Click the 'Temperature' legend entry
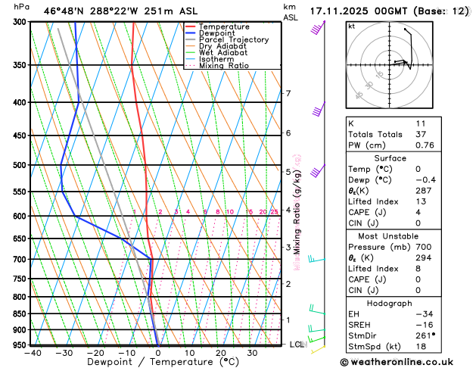 click(x=224, y=27)
